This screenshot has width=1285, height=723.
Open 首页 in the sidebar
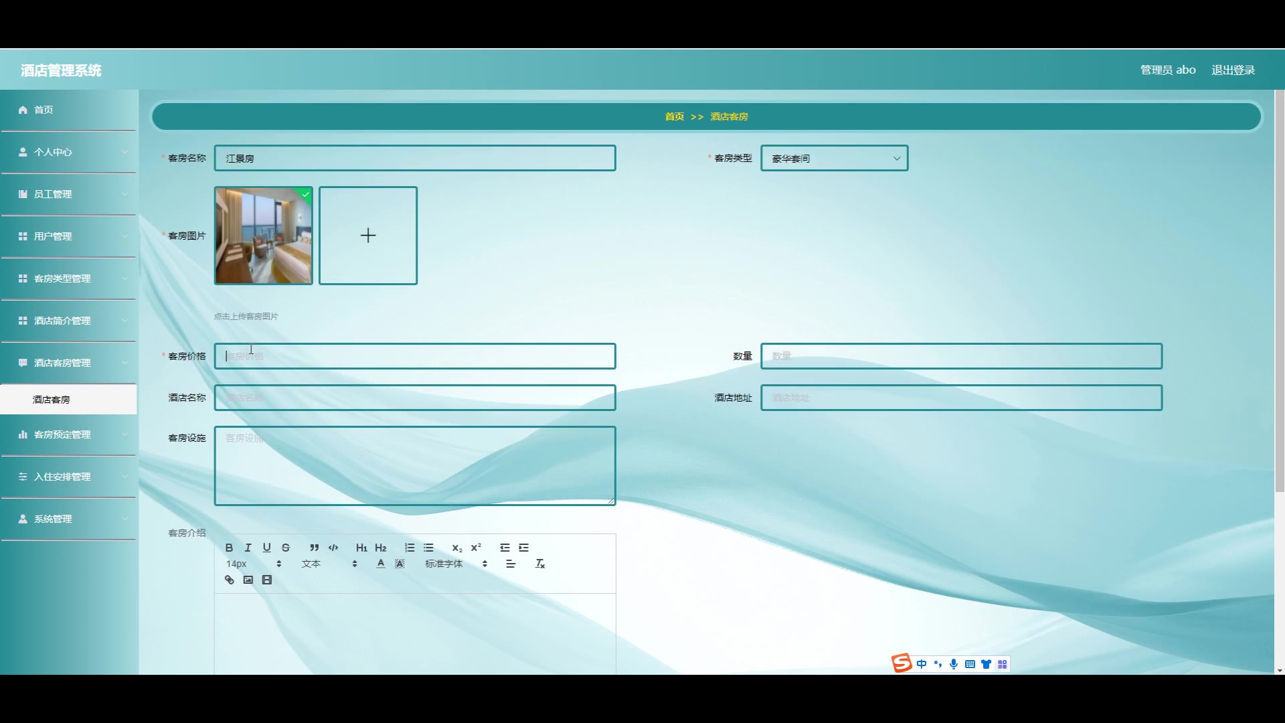click(x=68, y=110)
